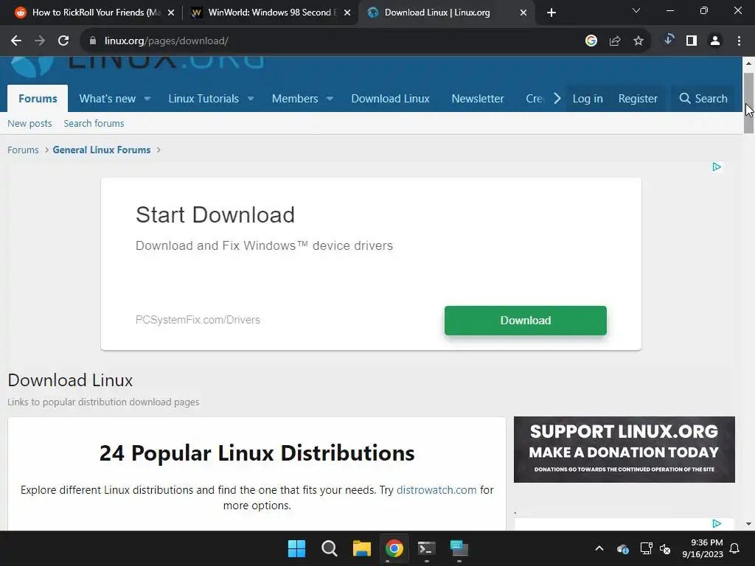
Task: View site security lock info
Action: tap(93, 41)
